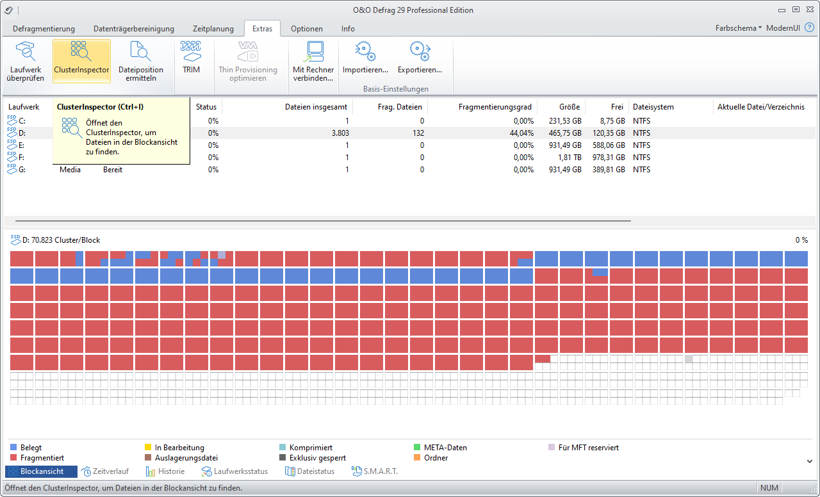820x497 pixels.
Task: Open quick access toolbar dropdown arrow
Action: [17, 10]
